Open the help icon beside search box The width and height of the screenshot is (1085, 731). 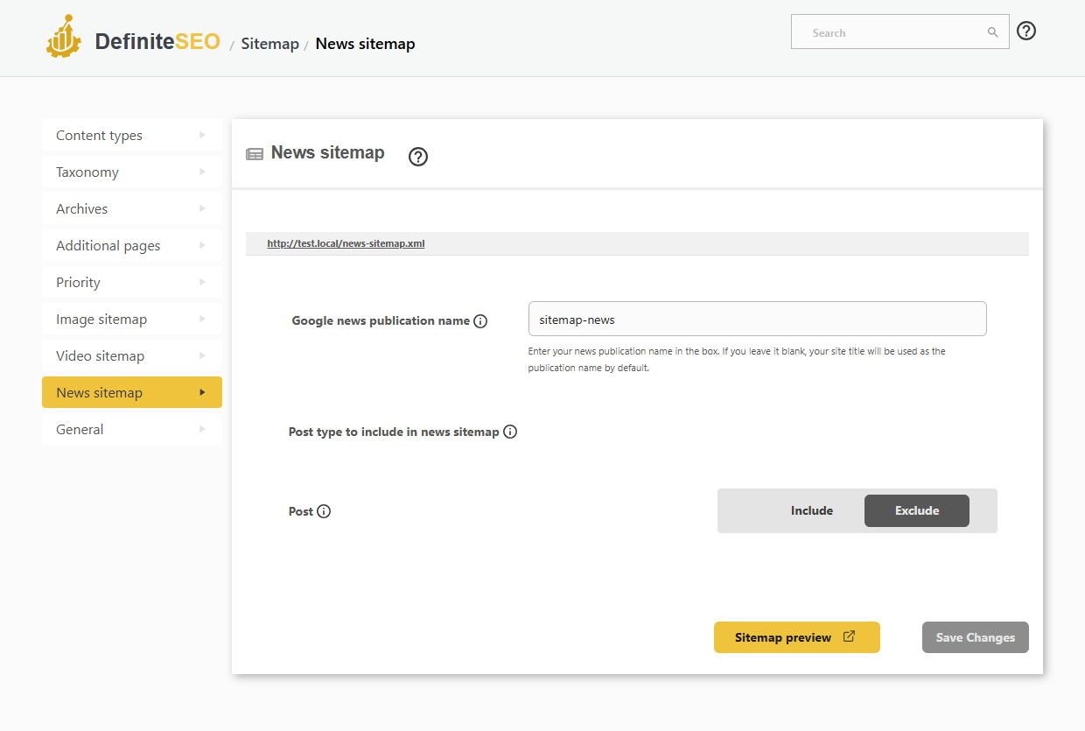coord(1027,31)
